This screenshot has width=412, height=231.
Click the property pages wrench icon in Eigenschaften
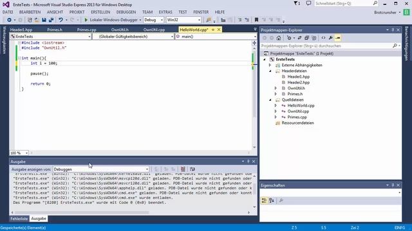point(281,201)
